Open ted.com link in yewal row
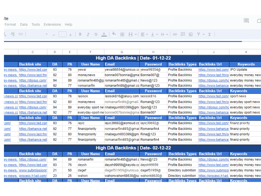The width and height of the screenshot is (261, 196). (x=33, y=70)
